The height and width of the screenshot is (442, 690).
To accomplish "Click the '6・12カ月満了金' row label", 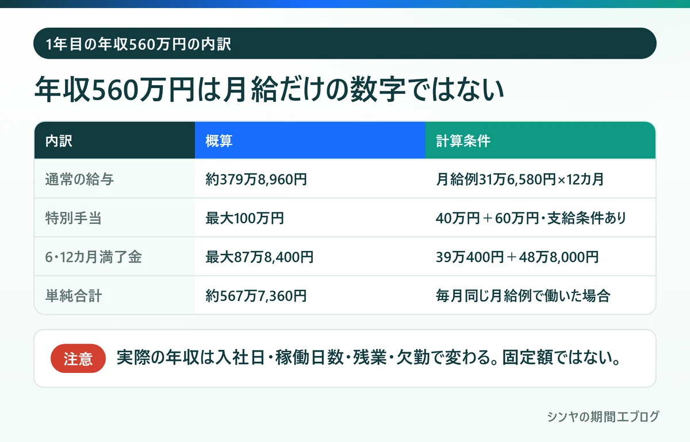I will [93, 257].
